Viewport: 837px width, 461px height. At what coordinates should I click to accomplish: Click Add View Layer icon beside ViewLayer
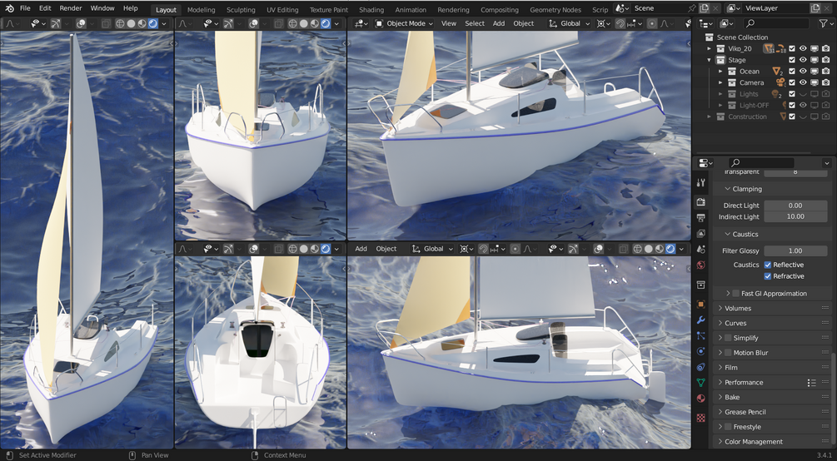[815, 8]
